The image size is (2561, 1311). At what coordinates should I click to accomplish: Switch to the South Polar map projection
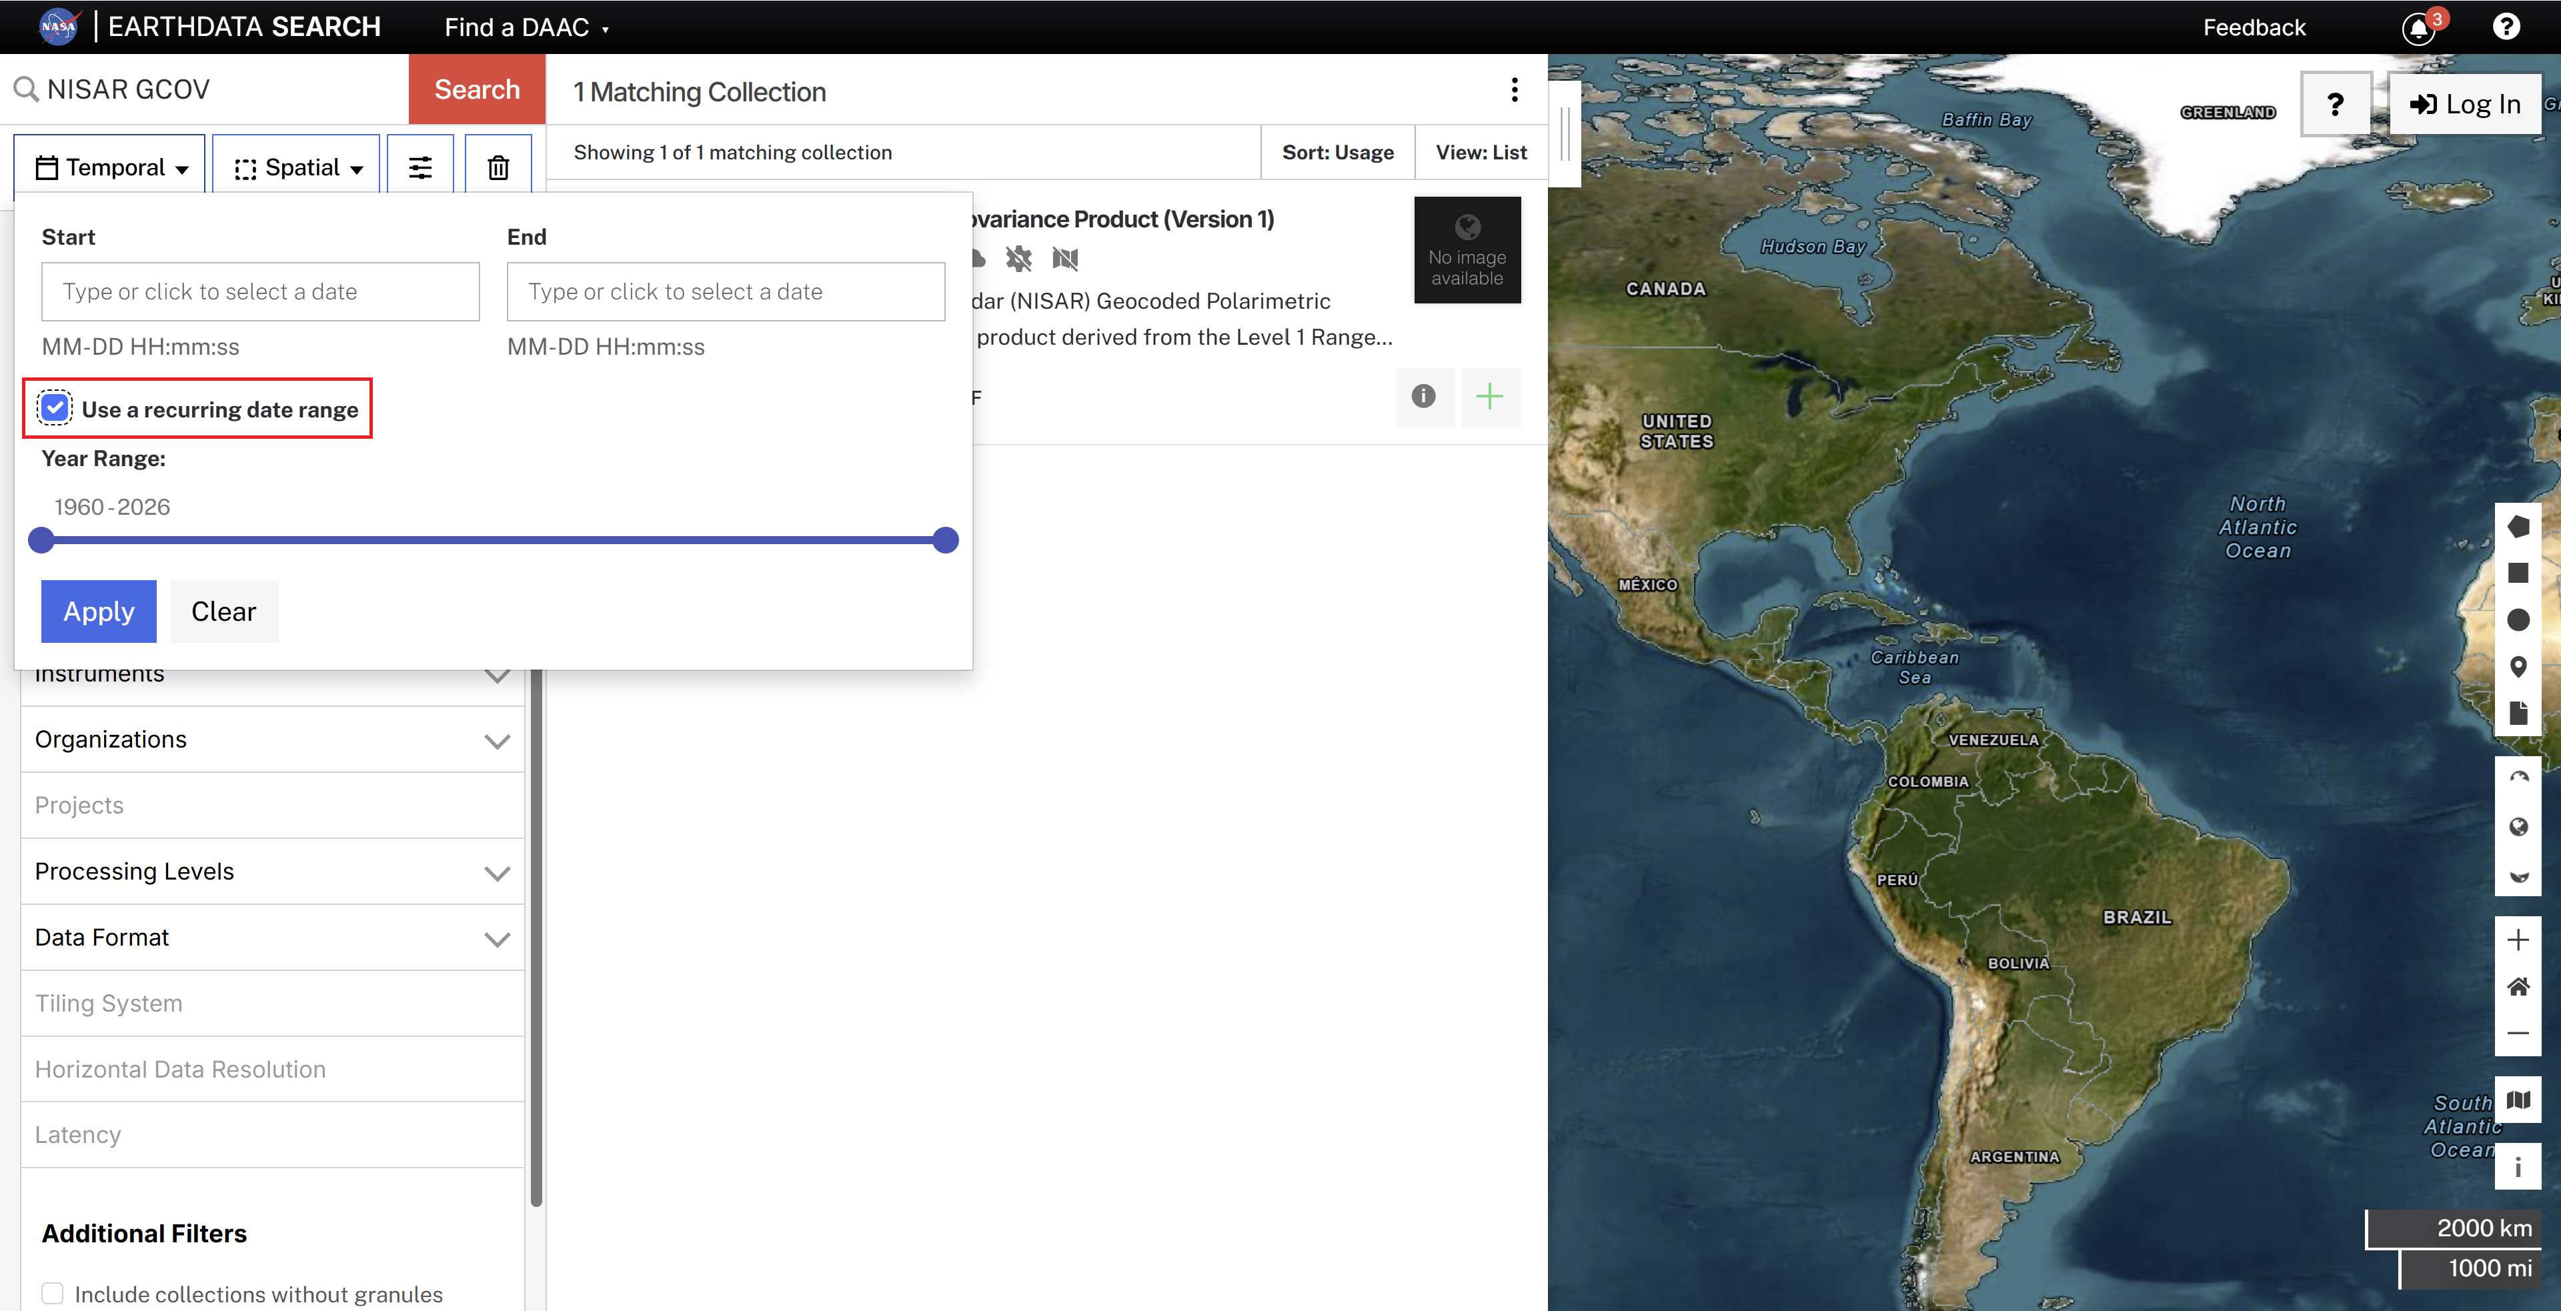point(2519,876)
